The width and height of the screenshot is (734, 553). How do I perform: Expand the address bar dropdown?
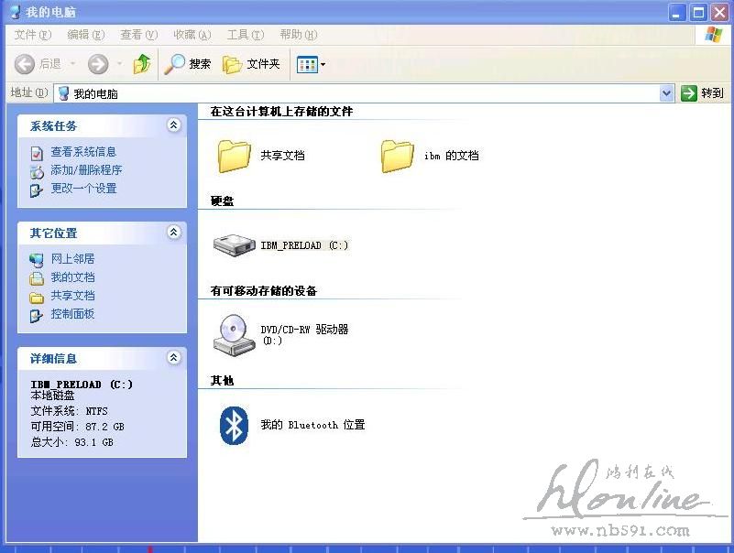click(x=666, y=93)
